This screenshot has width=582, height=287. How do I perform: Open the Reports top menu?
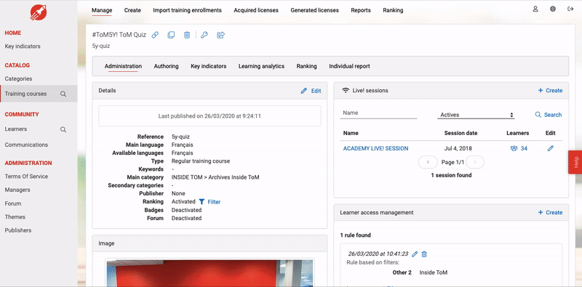[361, 10]
